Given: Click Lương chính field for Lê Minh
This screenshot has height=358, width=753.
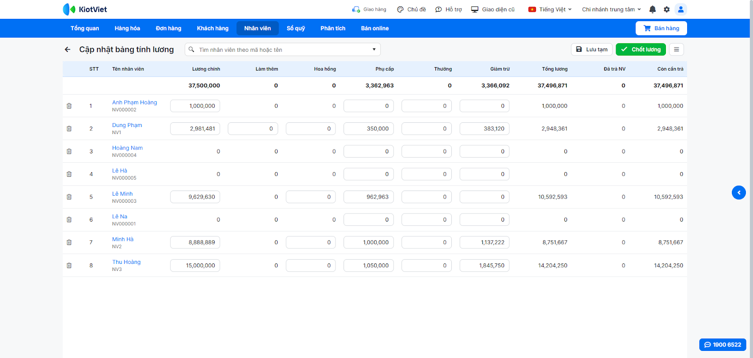Looking at the screenshot, I should (x=195, y=197).
